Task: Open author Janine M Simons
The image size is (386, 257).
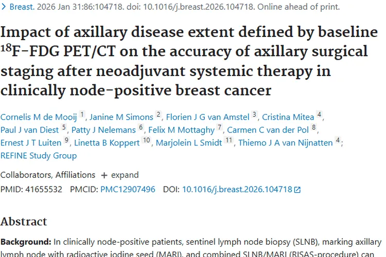Action: click(x=121, y=117)
